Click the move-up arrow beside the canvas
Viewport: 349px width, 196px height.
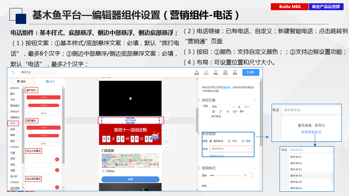[x=166, y=127]
